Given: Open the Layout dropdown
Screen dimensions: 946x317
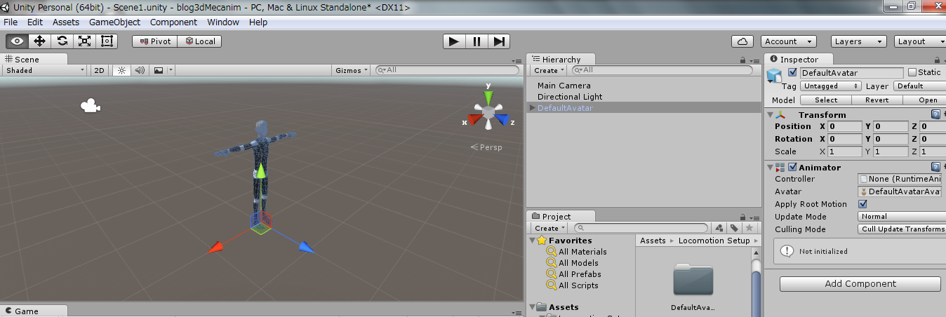Looking at the screenshot, I should (920, 41).
